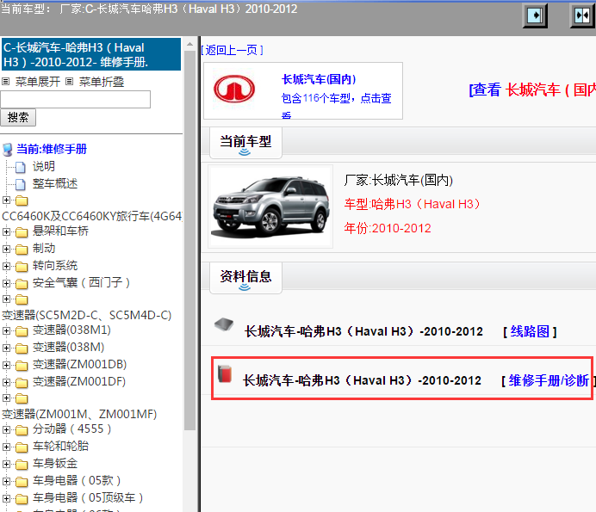Screen dimensions: 596x512
Task: Select the 整车概述 tree item
Action: (x=55, y=184)
